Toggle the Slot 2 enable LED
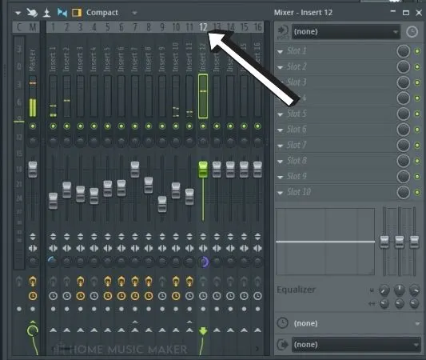426x360 pixels. (x=417, y=67)
